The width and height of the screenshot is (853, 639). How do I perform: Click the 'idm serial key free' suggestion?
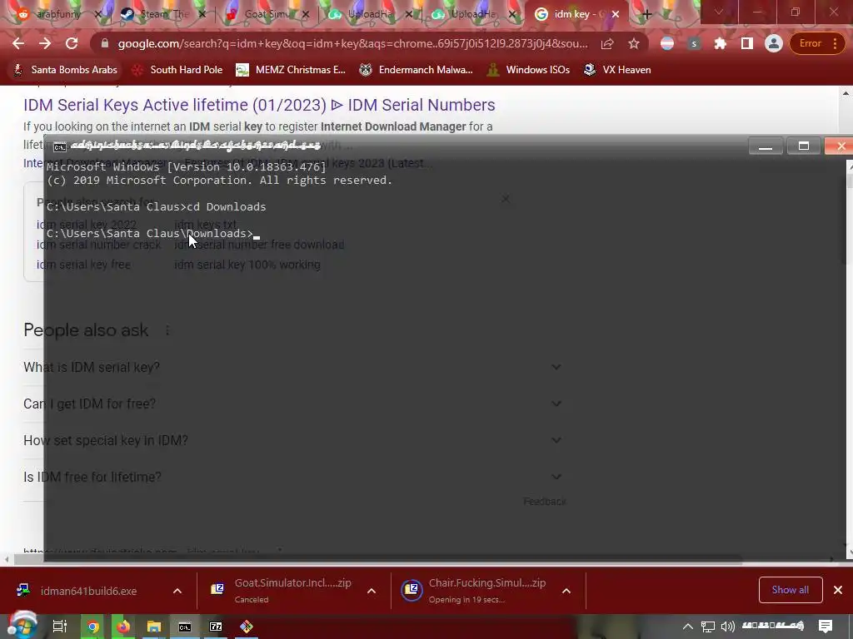pyautogui.click(x=83, y=265)
